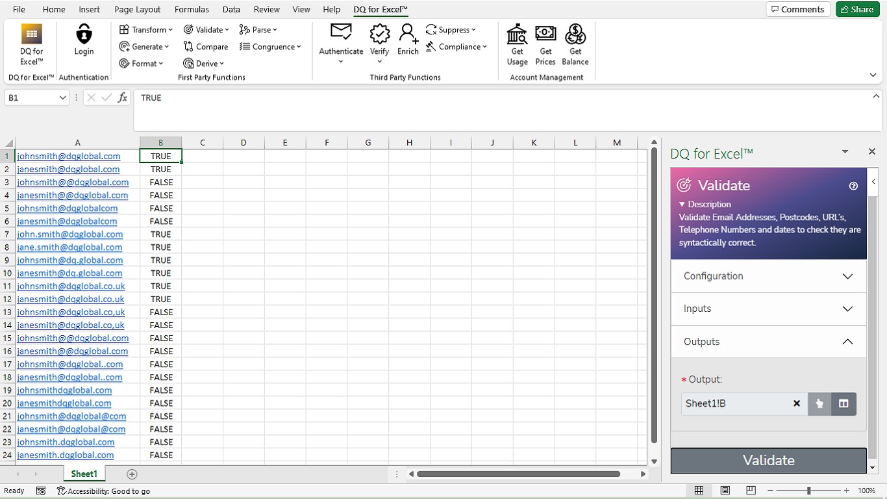Viewport: 887px width, 499px height.
Task: Select column B header
Action: 160,143
